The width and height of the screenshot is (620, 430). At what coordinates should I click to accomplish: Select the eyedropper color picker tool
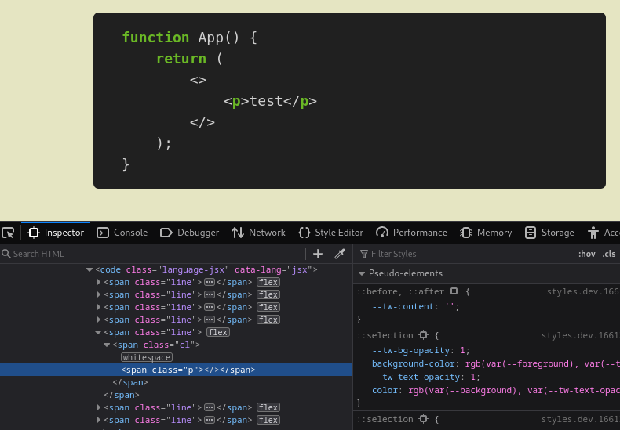[340, 254]
